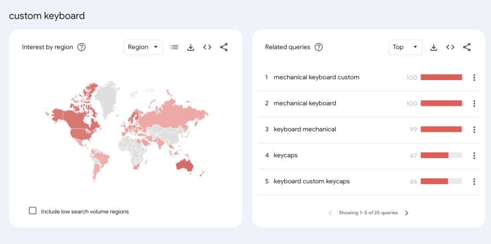This screenshot has height=244, width=491.
Task: Click the bar for keycaps score 67
Action: (x=441, y=155)
